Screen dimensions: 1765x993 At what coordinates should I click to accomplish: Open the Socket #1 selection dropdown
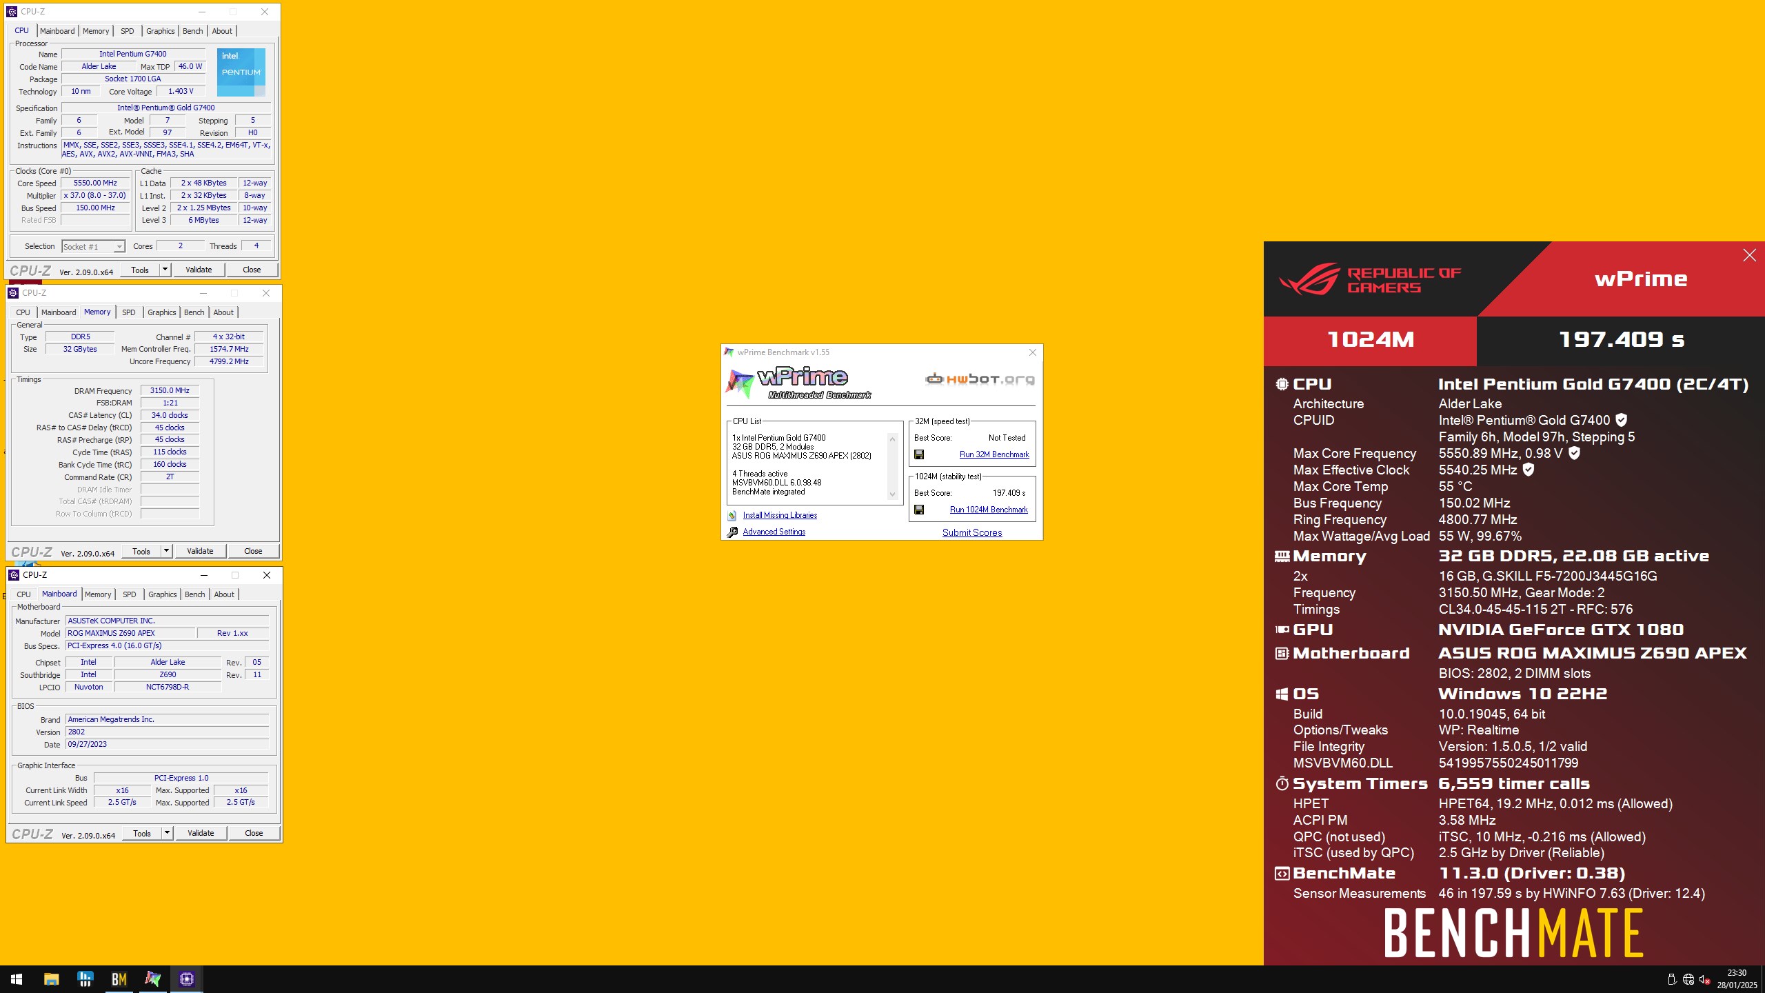point(93,247)
